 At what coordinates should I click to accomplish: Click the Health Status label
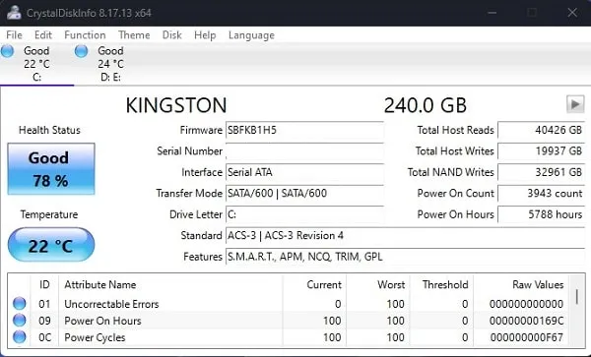click(49, 130)
